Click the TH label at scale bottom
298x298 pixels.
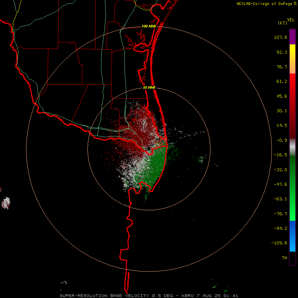[x=284, y=258]
